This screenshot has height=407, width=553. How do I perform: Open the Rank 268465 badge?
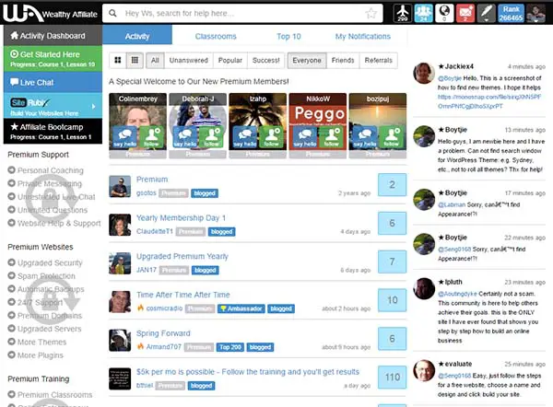click(x=511, y=13)
